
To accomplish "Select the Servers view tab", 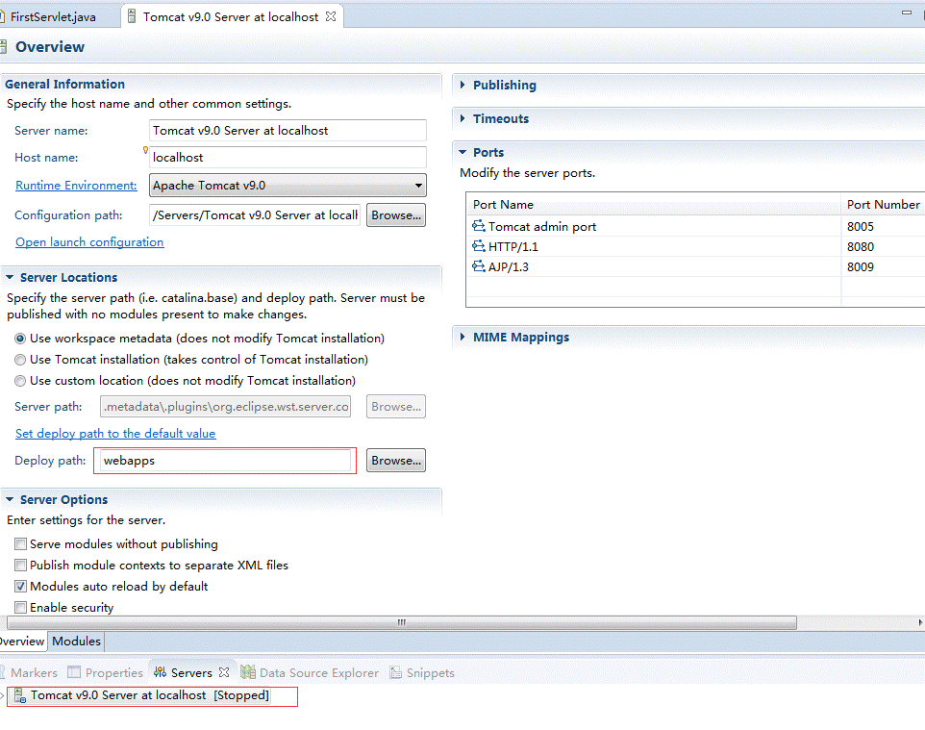I will coord(191,672).
